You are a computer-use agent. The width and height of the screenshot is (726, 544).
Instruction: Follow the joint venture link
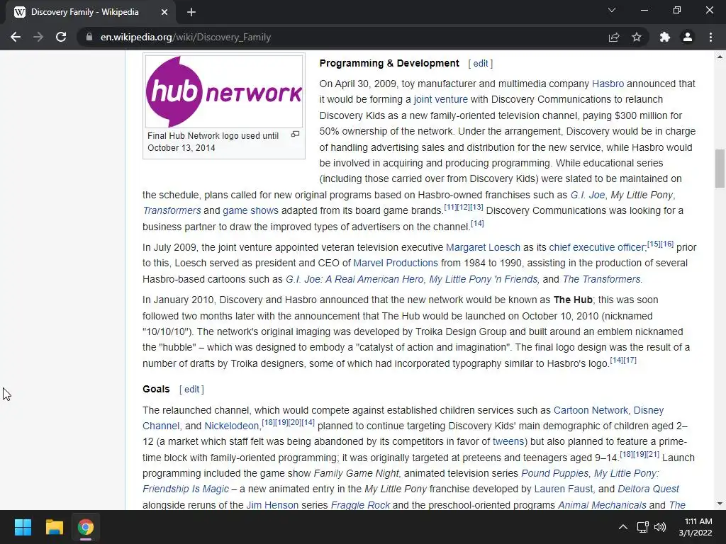[x=441, y=99]
